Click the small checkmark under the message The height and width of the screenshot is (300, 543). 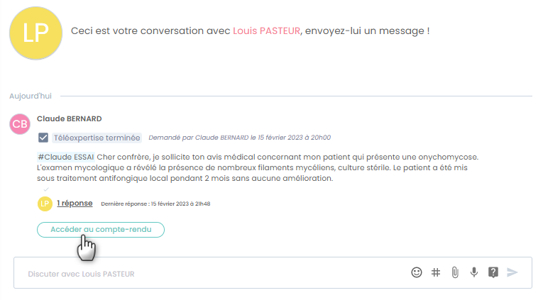coord(46,189)
